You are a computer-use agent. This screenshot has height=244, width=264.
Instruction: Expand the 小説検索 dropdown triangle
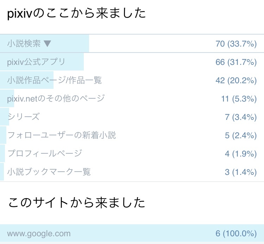[47, 44]
